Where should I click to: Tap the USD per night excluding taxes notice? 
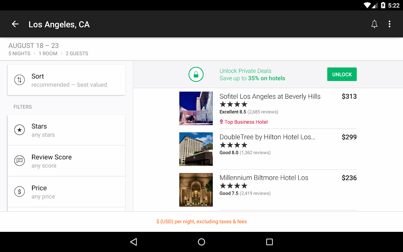click(201, 221)
